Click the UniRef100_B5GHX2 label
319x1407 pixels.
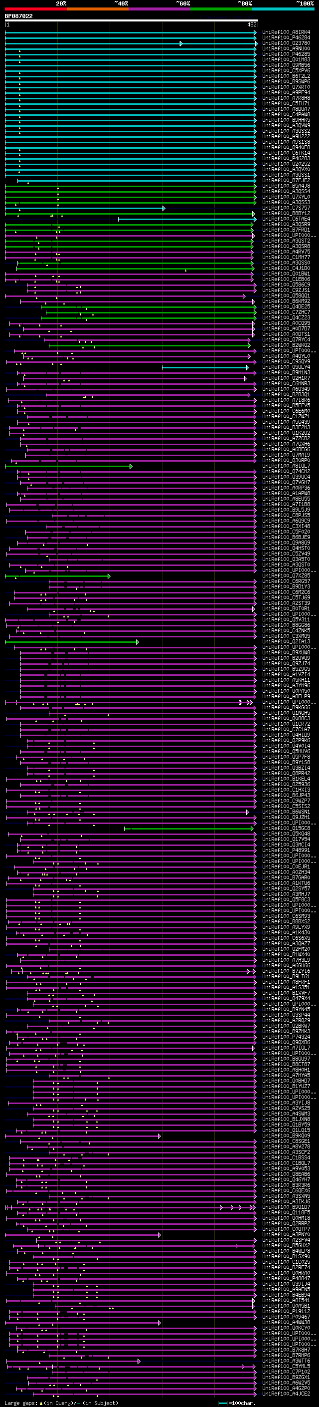(x=286, y=1245)
